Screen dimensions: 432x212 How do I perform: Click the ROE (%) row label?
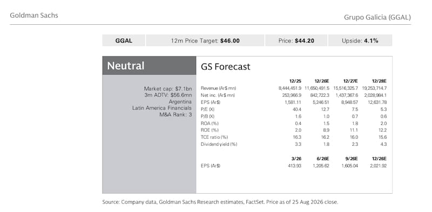pos(210,130)
